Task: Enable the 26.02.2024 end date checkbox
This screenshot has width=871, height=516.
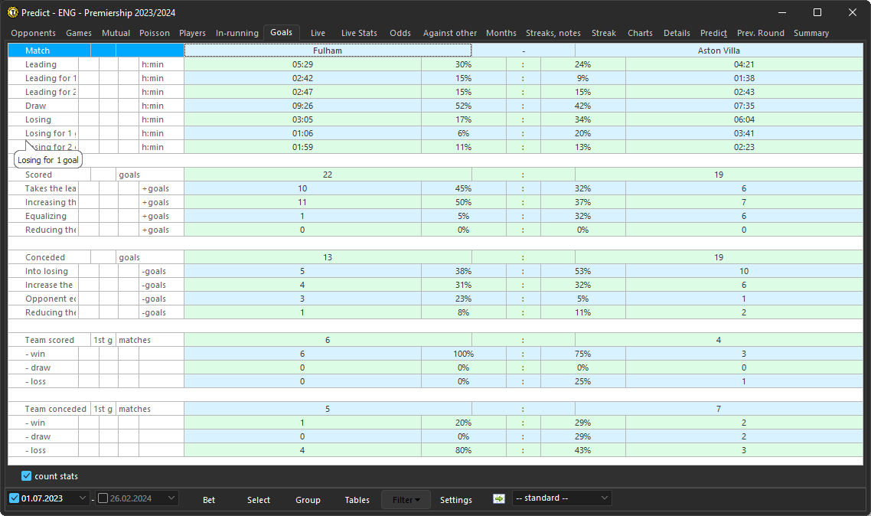Action: (x=103, y=498)
